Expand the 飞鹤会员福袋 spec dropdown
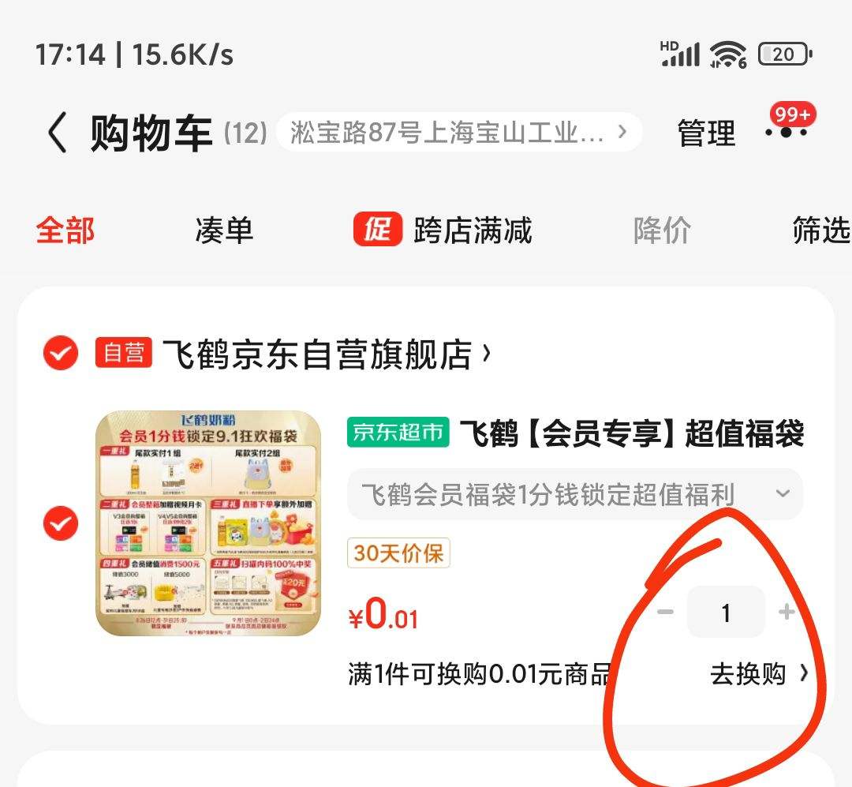 [575, 494]
